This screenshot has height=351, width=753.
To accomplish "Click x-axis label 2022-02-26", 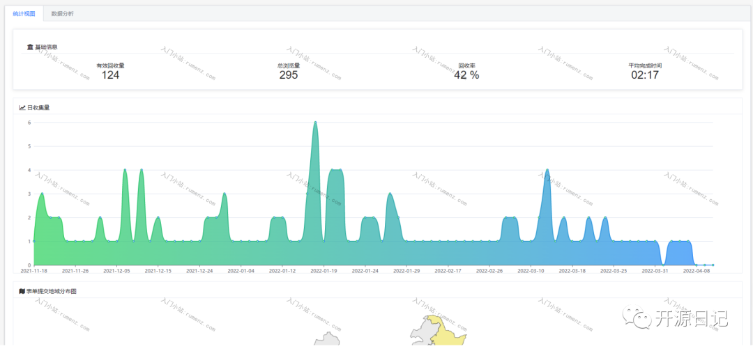I will (489, 271).
